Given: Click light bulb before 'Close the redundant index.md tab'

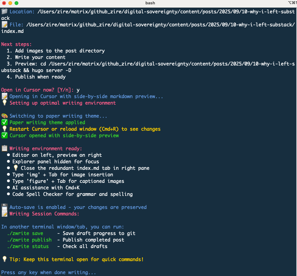Looking at the screenshot, I should click(x=16, y=168).
